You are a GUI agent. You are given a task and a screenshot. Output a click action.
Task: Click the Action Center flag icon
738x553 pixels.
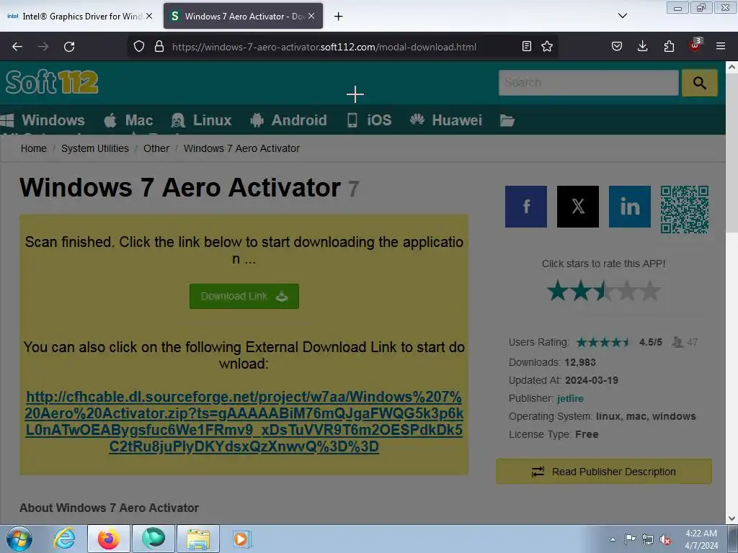pyautogui.click(x=630, y=539)
